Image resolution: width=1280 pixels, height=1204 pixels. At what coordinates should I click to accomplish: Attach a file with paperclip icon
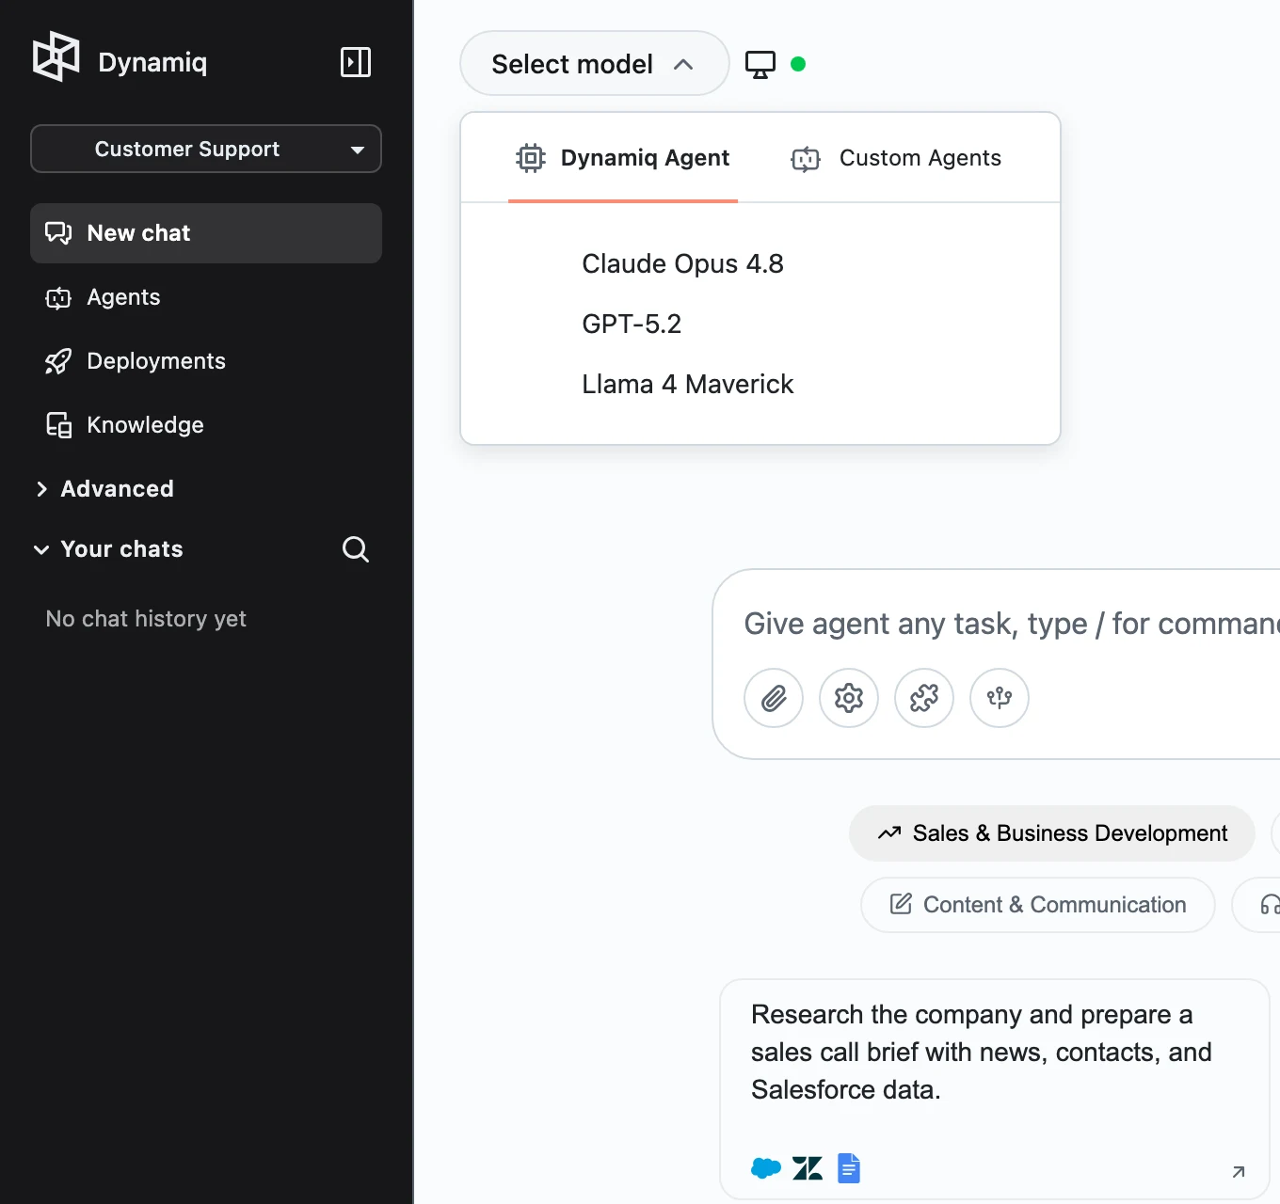(774, 698)
